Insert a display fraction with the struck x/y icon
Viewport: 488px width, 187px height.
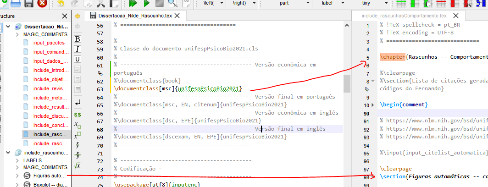click(78, 155)
